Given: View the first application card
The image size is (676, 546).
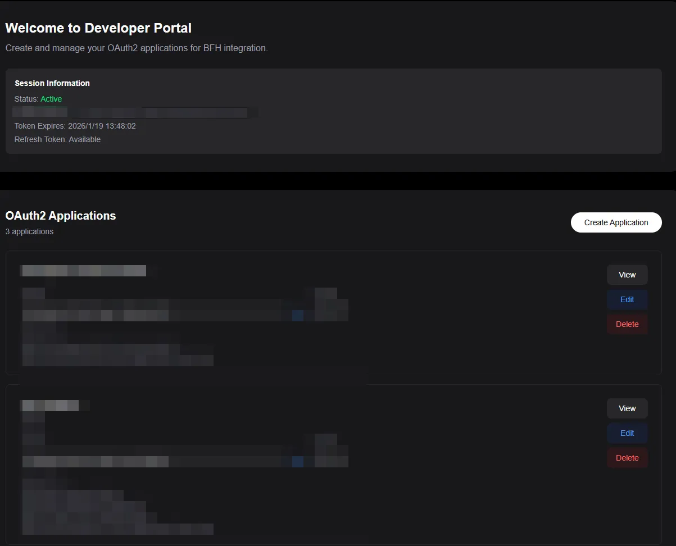Looking at the screenshot, I should (627, 275).
